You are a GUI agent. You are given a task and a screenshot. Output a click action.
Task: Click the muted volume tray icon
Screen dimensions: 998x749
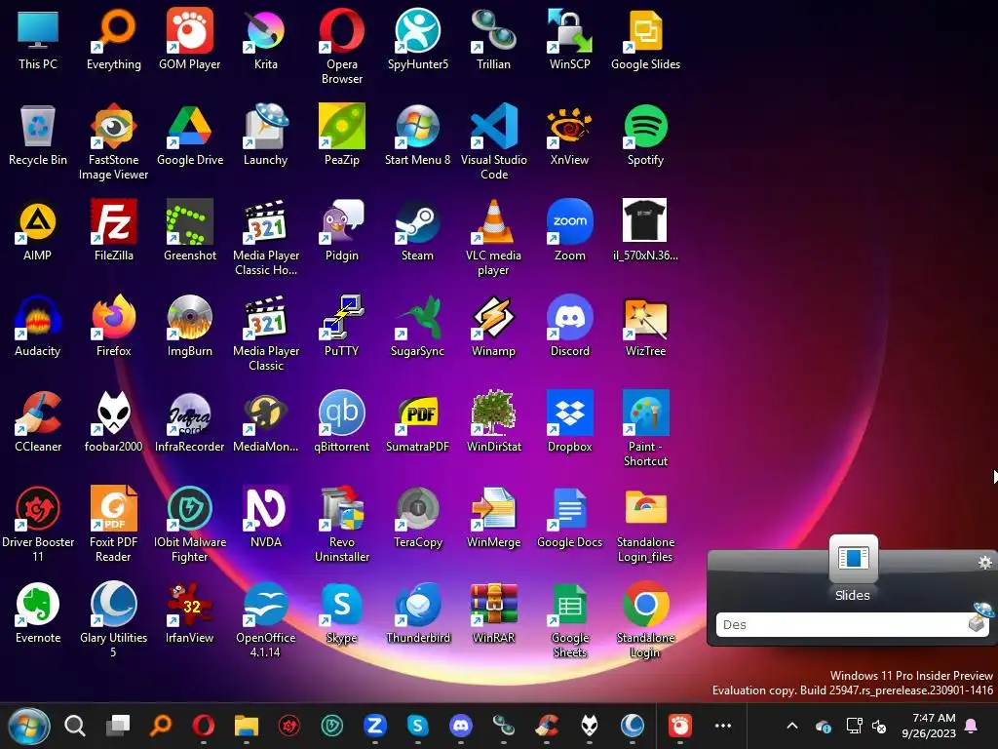coord(879,726)
